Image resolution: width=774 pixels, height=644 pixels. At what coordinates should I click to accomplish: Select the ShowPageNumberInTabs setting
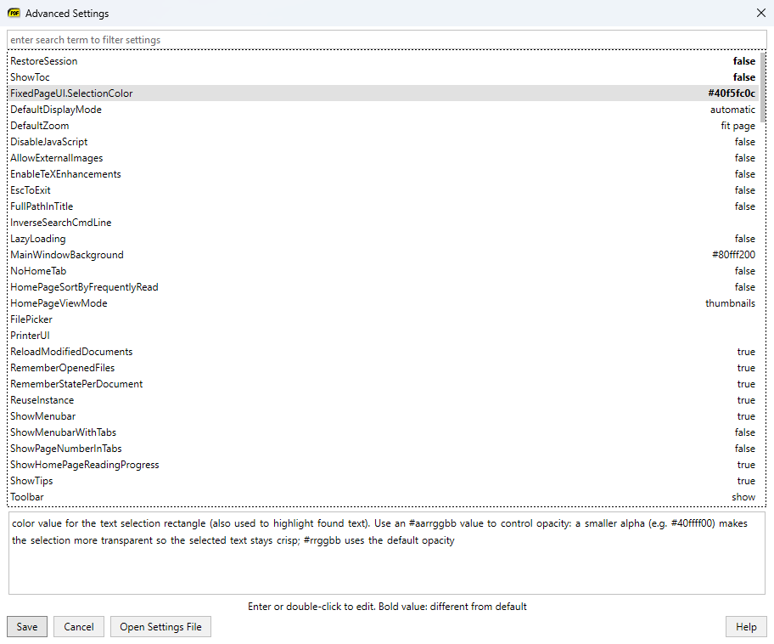tap(383, 449)
